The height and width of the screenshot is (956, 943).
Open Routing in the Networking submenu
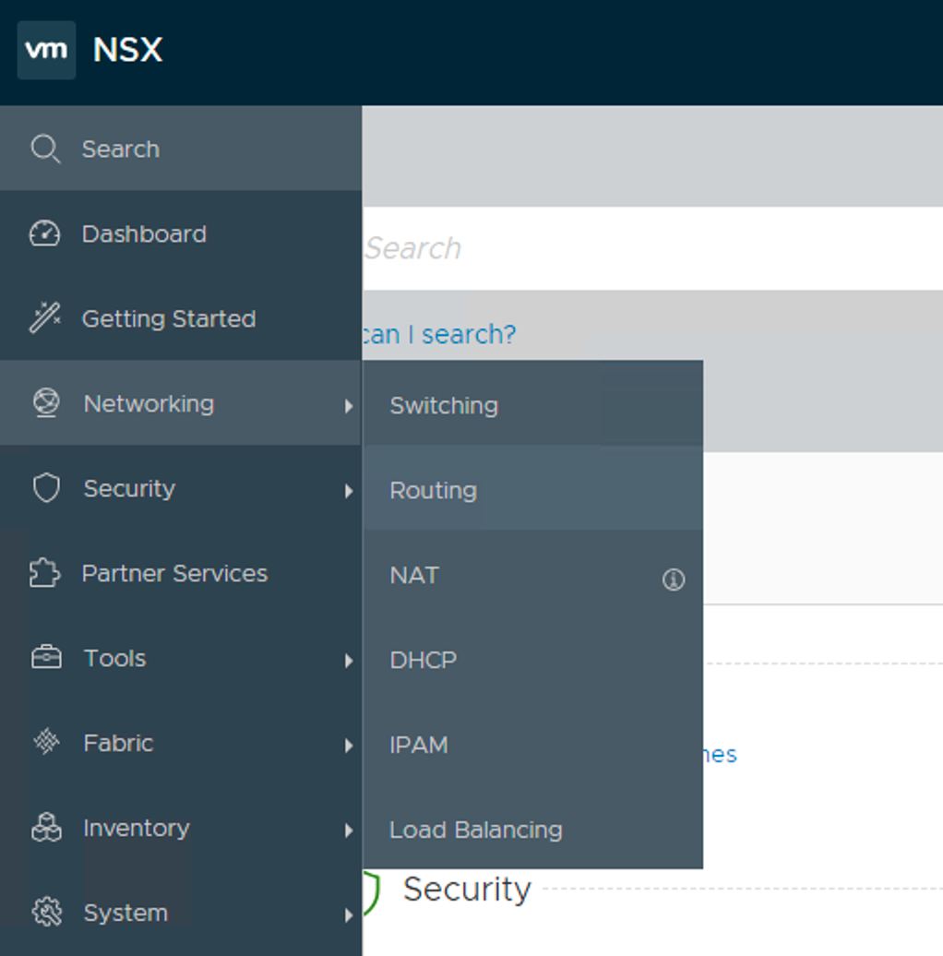pyautogui.click(x=433, y=490)
